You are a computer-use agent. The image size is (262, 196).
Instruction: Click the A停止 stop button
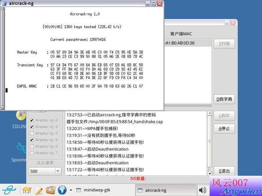(x=224, y=128)
